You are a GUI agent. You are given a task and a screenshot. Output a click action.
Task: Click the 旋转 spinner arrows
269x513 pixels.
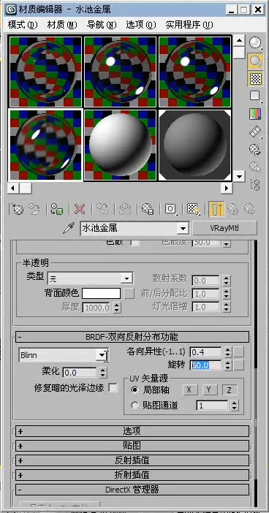point(228,365)
